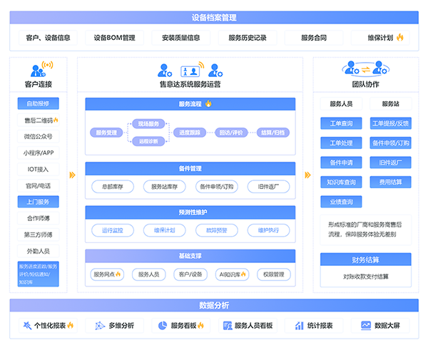Click the 官网/电话 item
This screenshot has width=428, height=350.
click(x=39, y=186)
